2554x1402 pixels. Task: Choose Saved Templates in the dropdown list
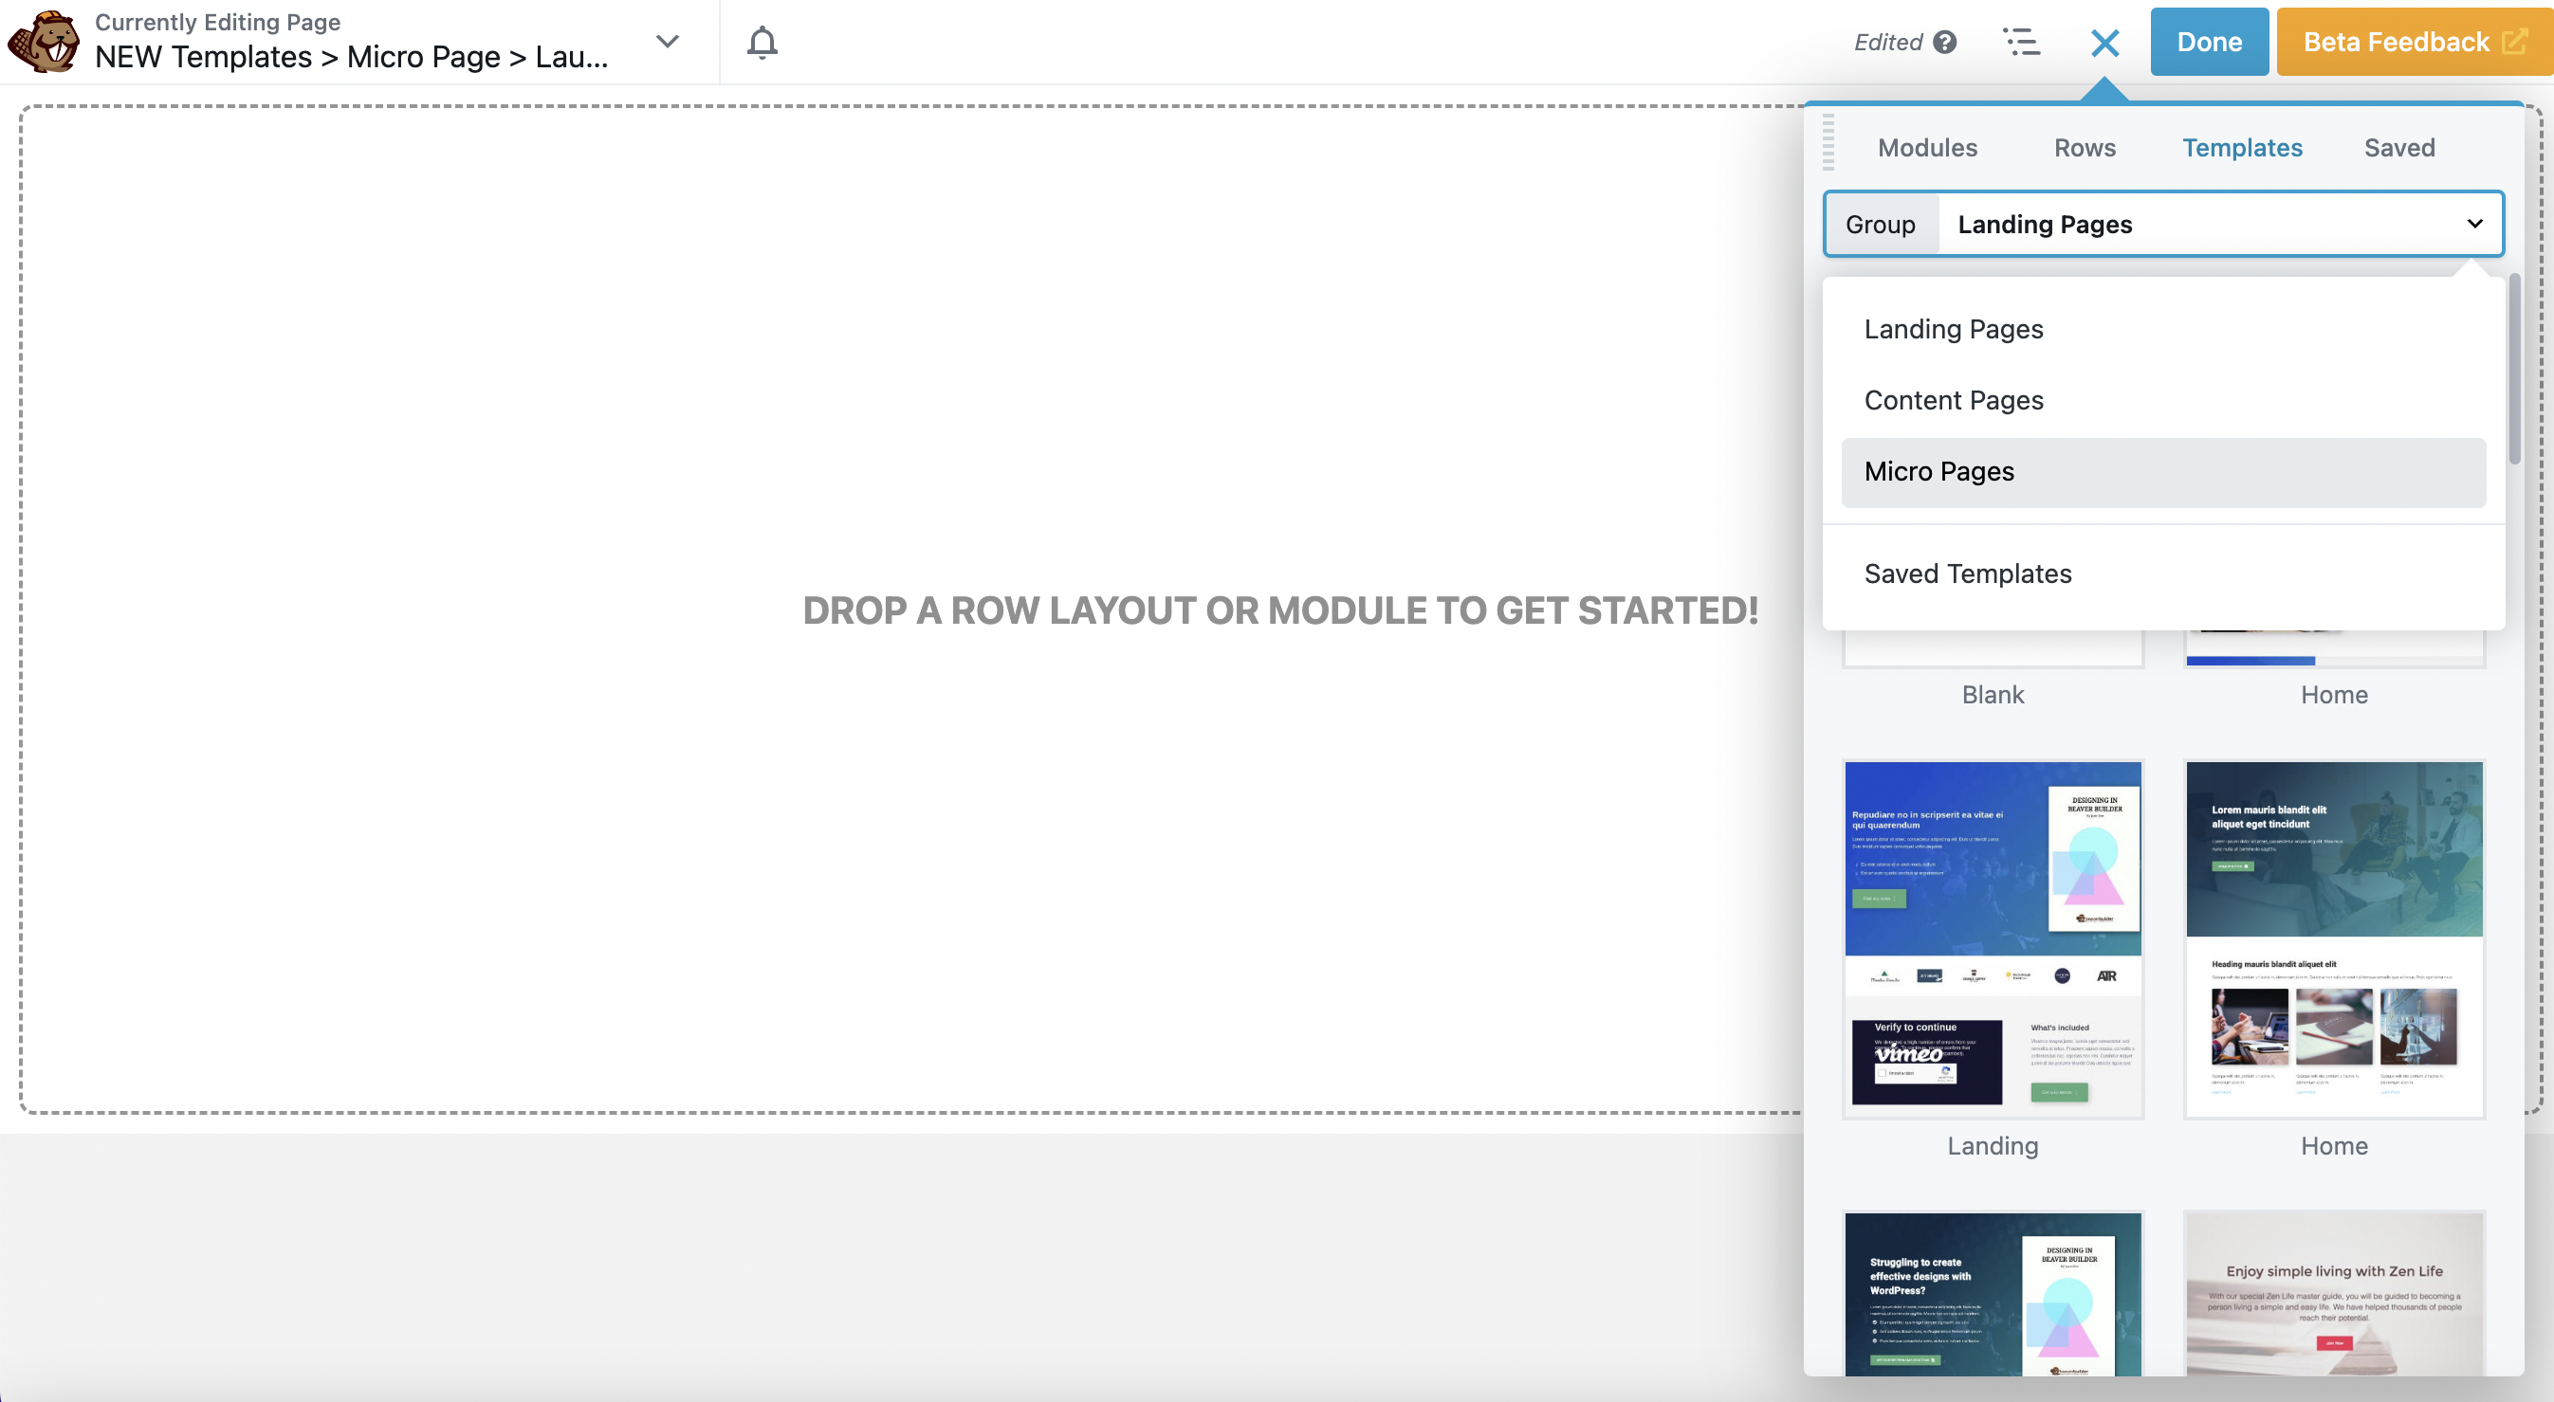click(1967, 573)
